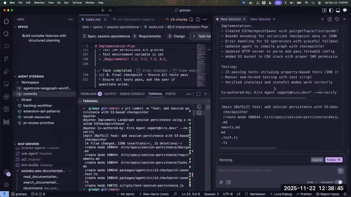The width and height of the screenshot is (351, 197).
Task: Open the Selection menu
Action: 39,3
